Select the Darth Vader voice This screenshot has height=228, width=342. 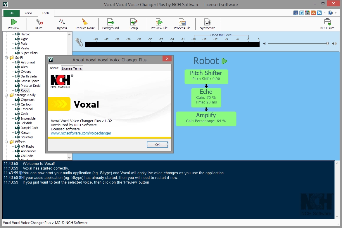29,76
